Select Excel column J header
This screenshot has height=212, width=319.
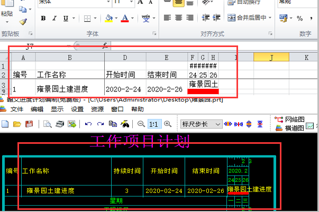coord(271,58)
